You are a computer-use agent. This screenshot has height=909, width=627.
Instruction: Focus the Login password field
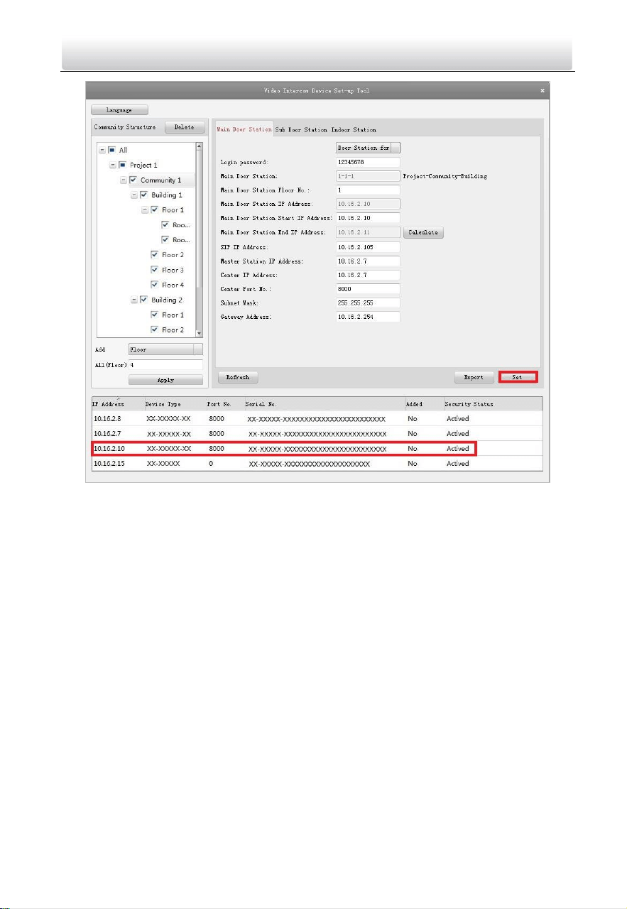pos(368,162)
